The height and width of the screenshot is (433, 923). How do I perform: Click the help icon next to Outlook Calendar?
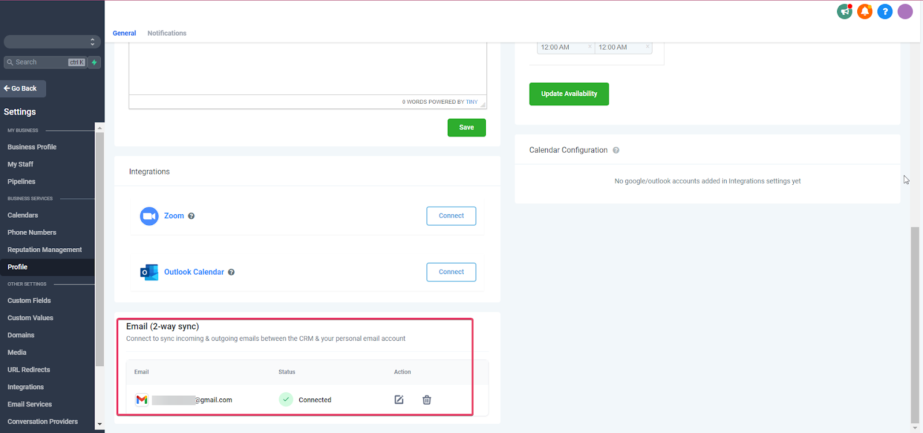(231, 272)
